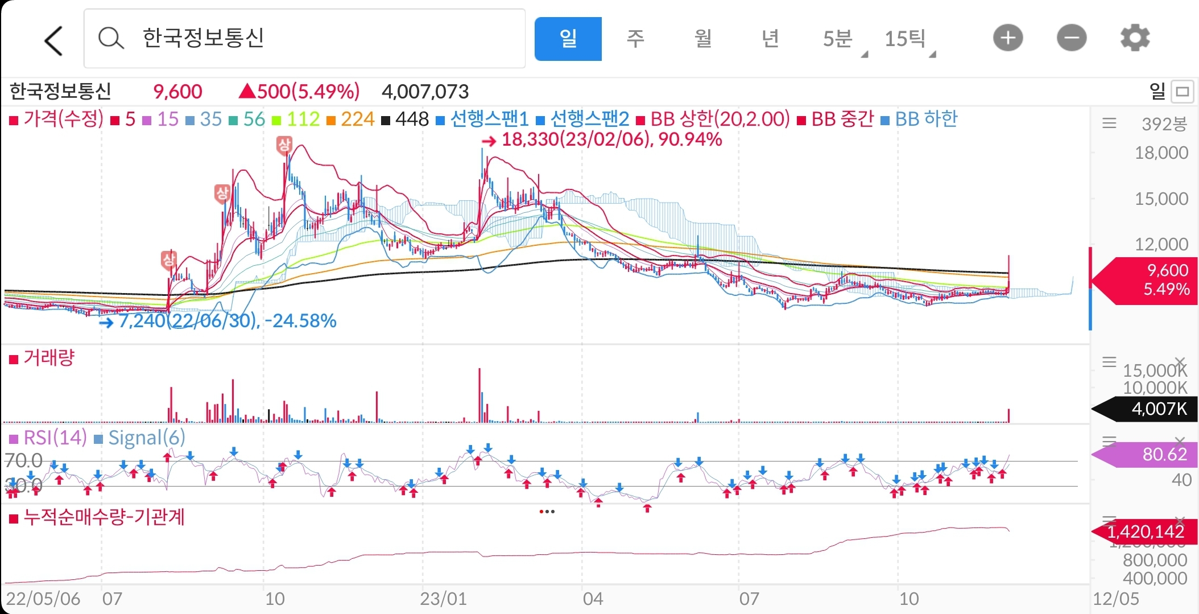1199x614 pixels.
Task: Open chart settings gear icon
Action: click(x=1135, y=38)
